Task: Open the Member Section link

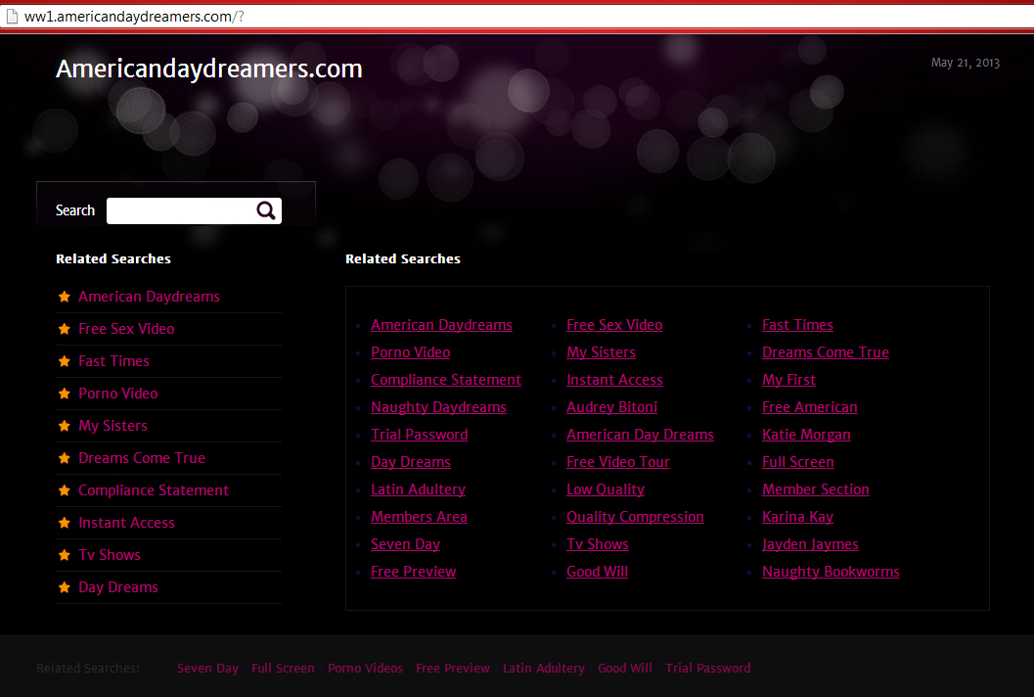Action: click(816, 489)
